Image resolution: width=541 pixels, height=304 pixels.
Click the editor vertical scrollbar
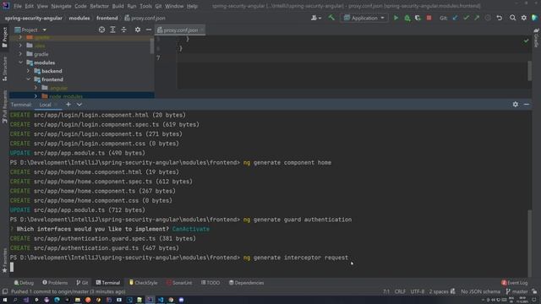click(x=530, y=71)
